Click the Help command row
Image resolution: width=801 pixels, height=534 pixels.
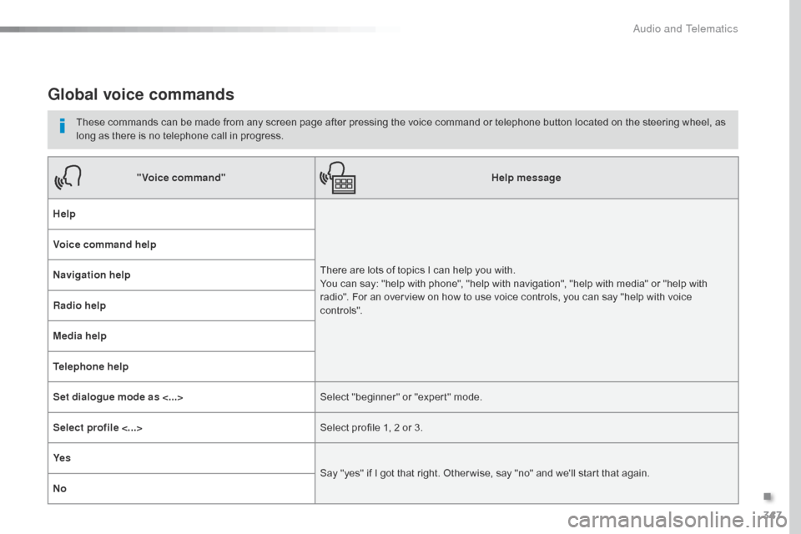click(64, 214)
